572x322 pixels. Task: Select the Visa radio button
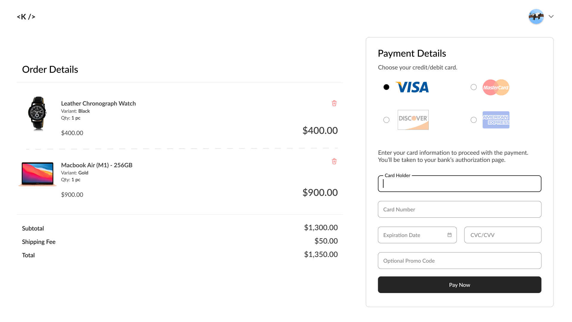point(386,87)
